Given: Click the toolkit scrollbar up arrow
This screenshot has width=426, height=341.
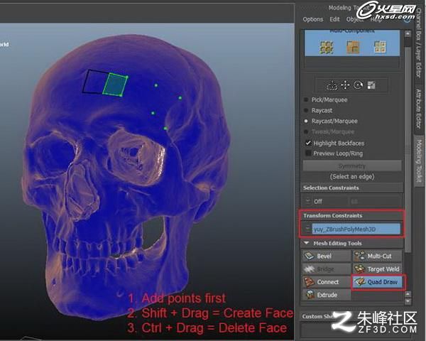Looking at the screenshot, I should [408, 33].
